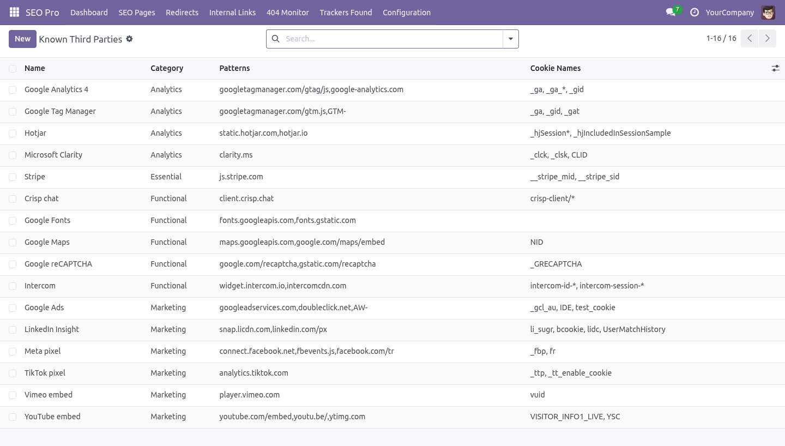Viewport: 785px width, 446px height.
Task: Expand the search options dropdown toggle
Action: coord(510,39)
